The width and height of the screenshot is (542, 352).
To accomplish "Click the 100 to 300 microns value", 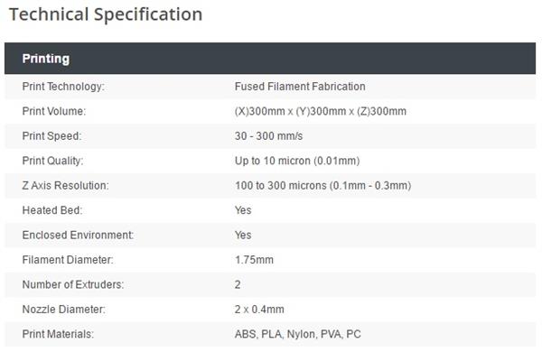I will (322, 186).
